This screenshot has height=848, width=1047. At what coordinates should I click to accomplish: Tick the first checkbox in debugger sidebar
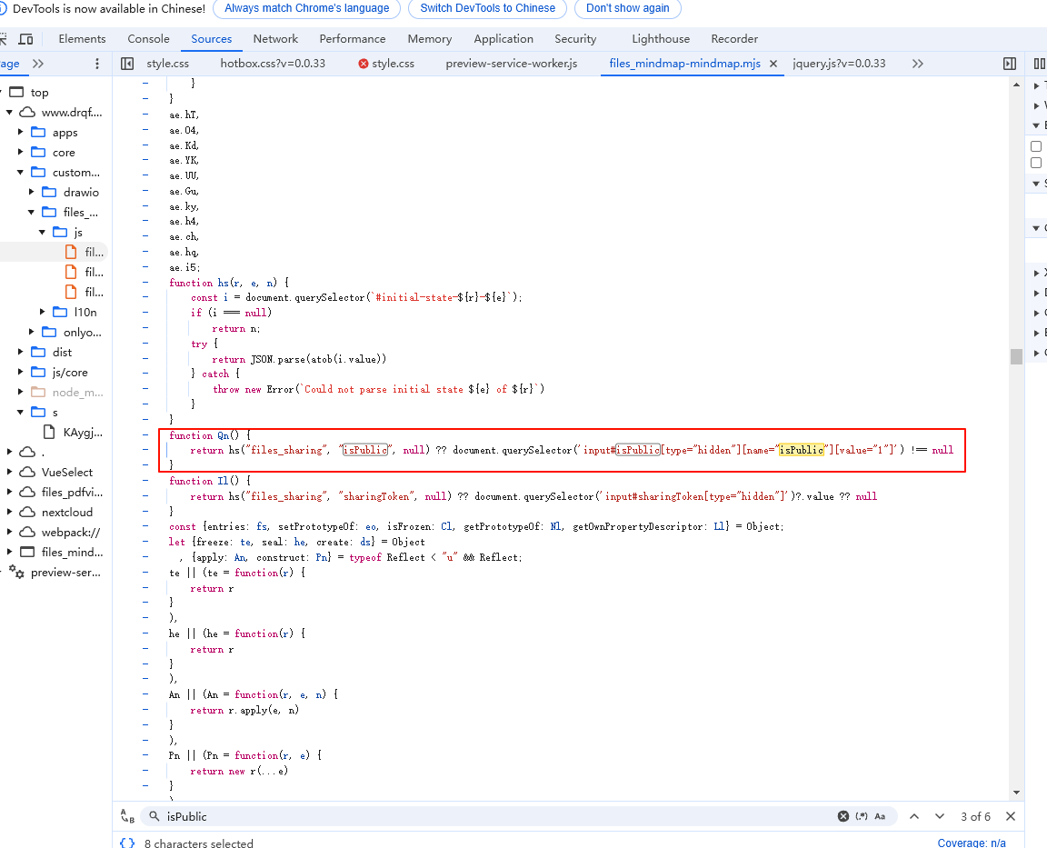(x=1036, y=146)
